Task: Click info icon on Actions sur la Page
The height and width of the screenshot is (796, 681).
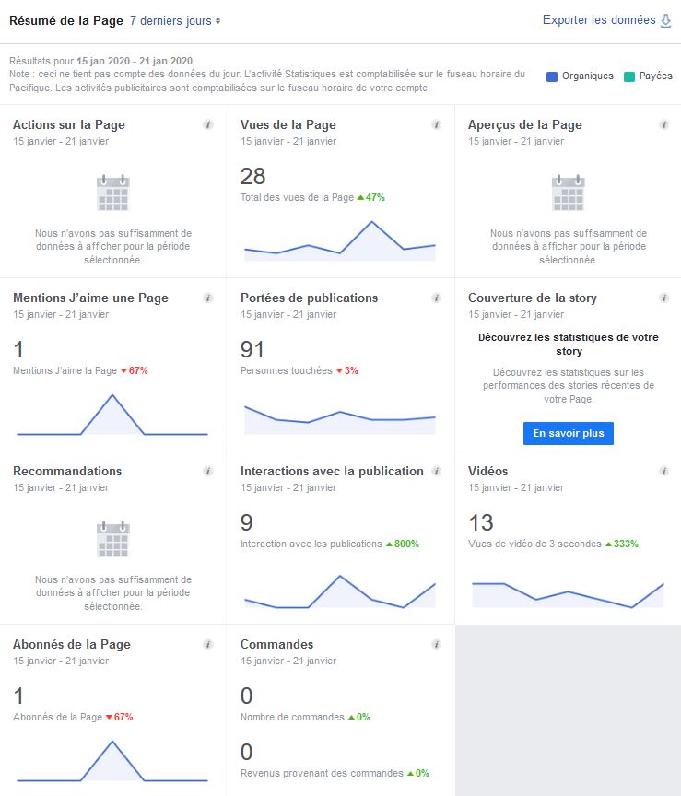Action: pos(208,124)
